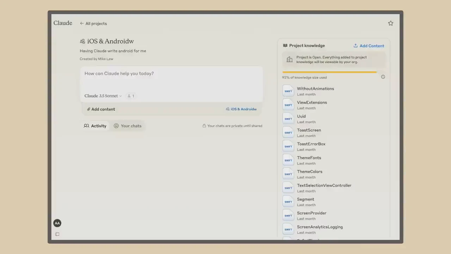Click the project icon beside iOS & Androidw title

coord(82,41)
